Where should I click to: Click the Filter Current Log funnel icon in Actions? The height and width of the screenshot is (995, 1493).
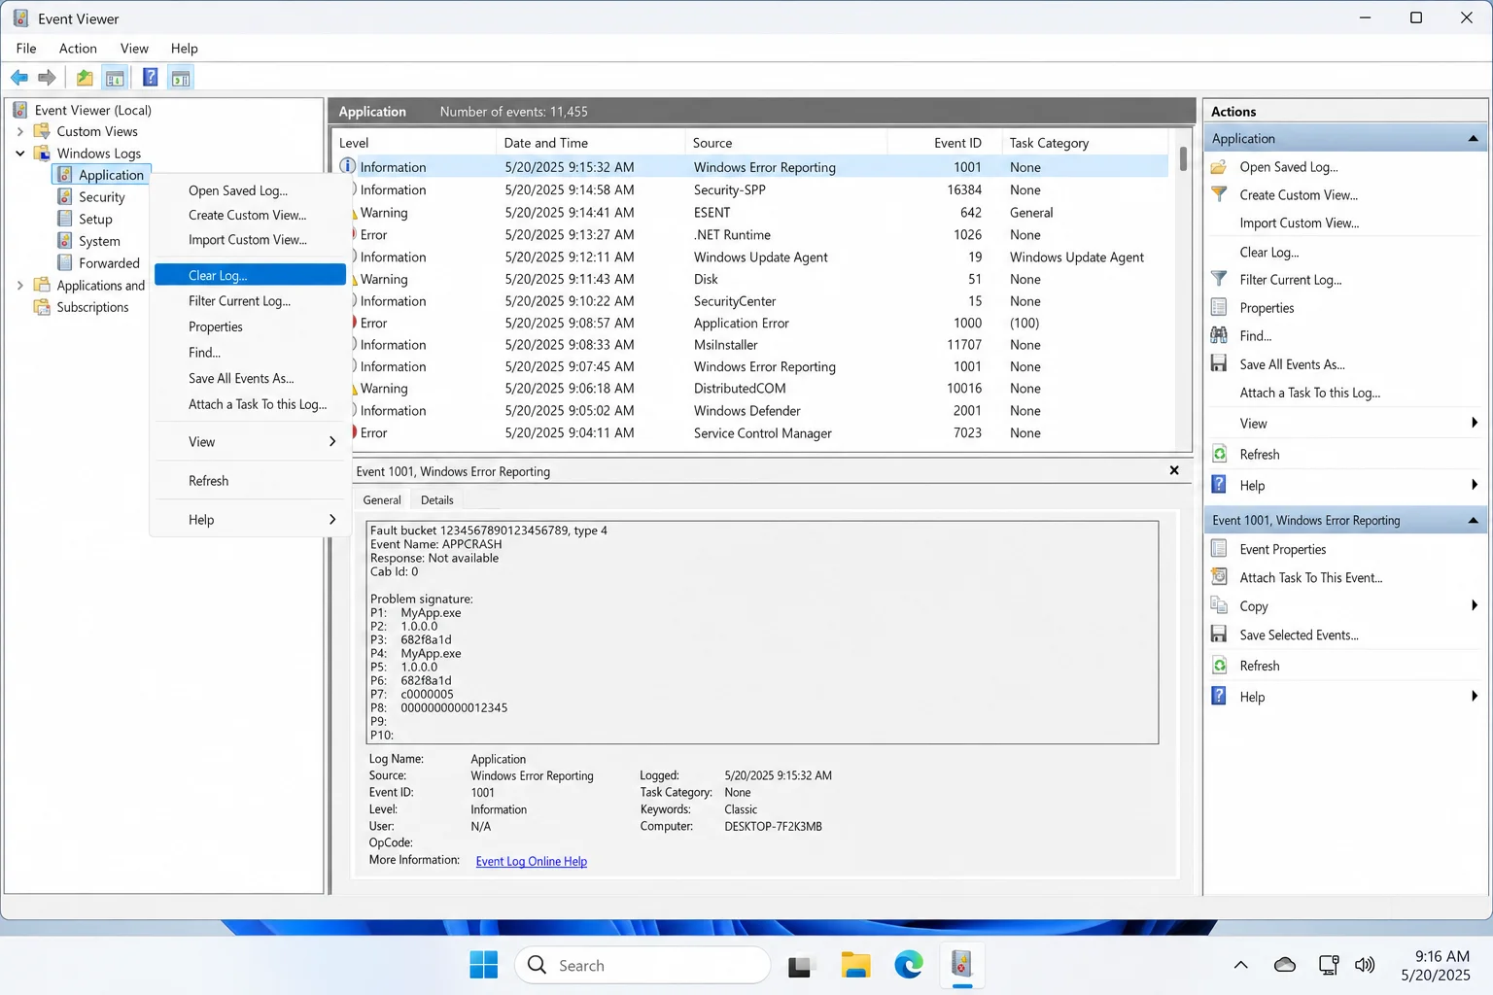tap(1219, 279)
